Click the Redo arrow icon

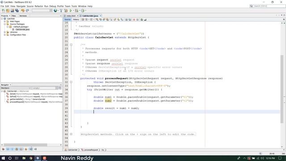27,11
